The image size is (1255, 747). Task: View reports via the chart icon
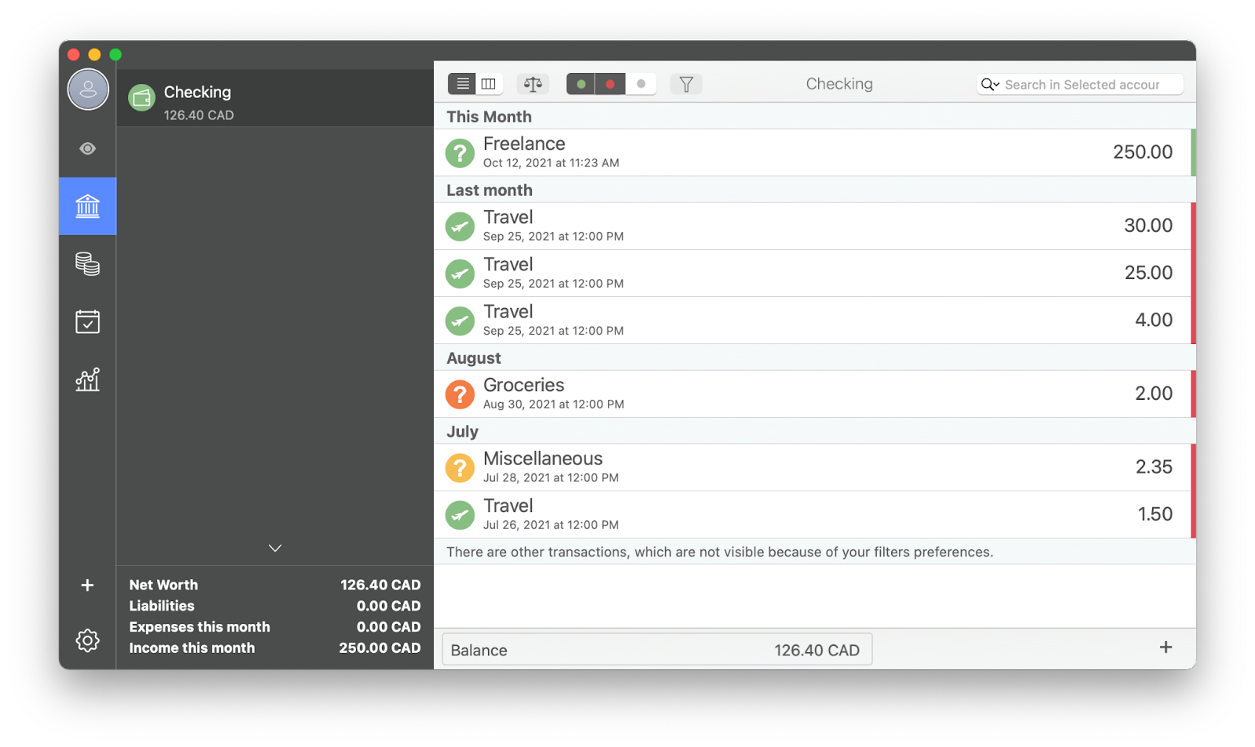point(87,379)
